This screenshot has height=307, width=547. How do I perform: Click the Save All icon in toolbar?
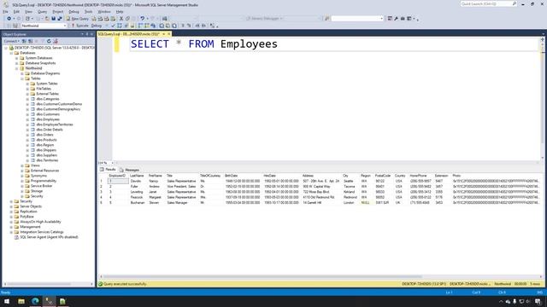click(x=60, y=19)
